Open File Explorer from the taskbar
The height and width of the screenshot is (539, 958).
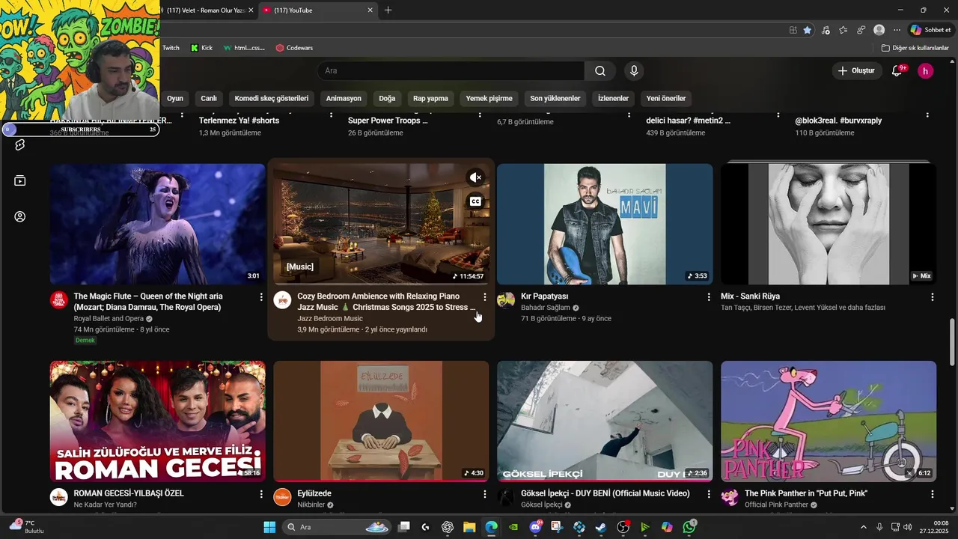469,527
